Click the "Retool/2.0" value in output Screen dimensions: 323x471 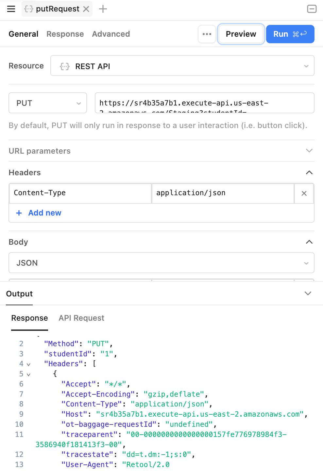coord(146,464)
